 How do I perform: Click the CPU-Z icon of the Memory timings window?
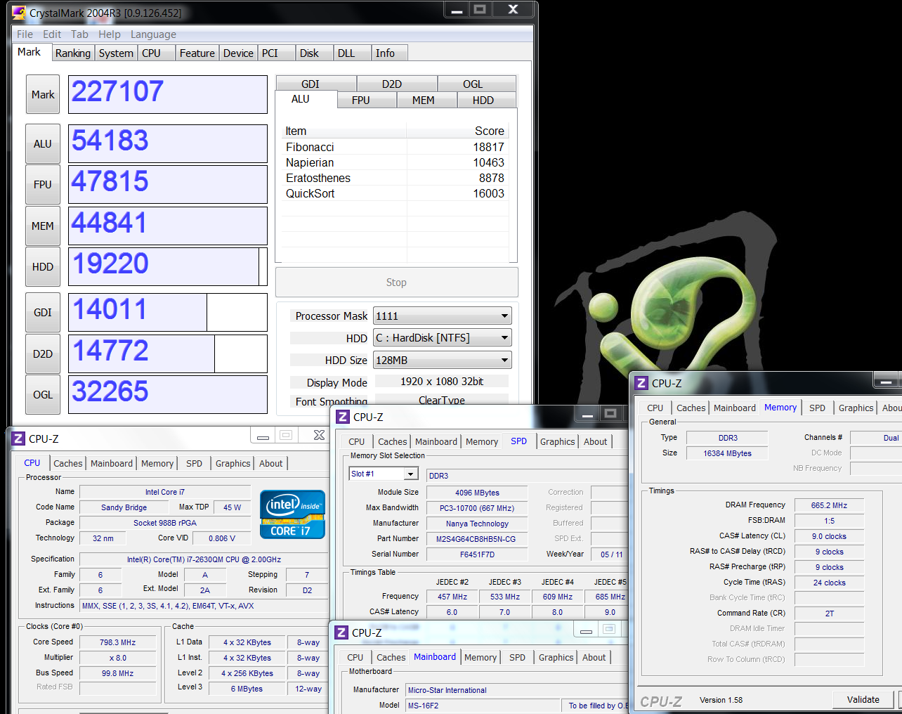[x=641, y=383]
